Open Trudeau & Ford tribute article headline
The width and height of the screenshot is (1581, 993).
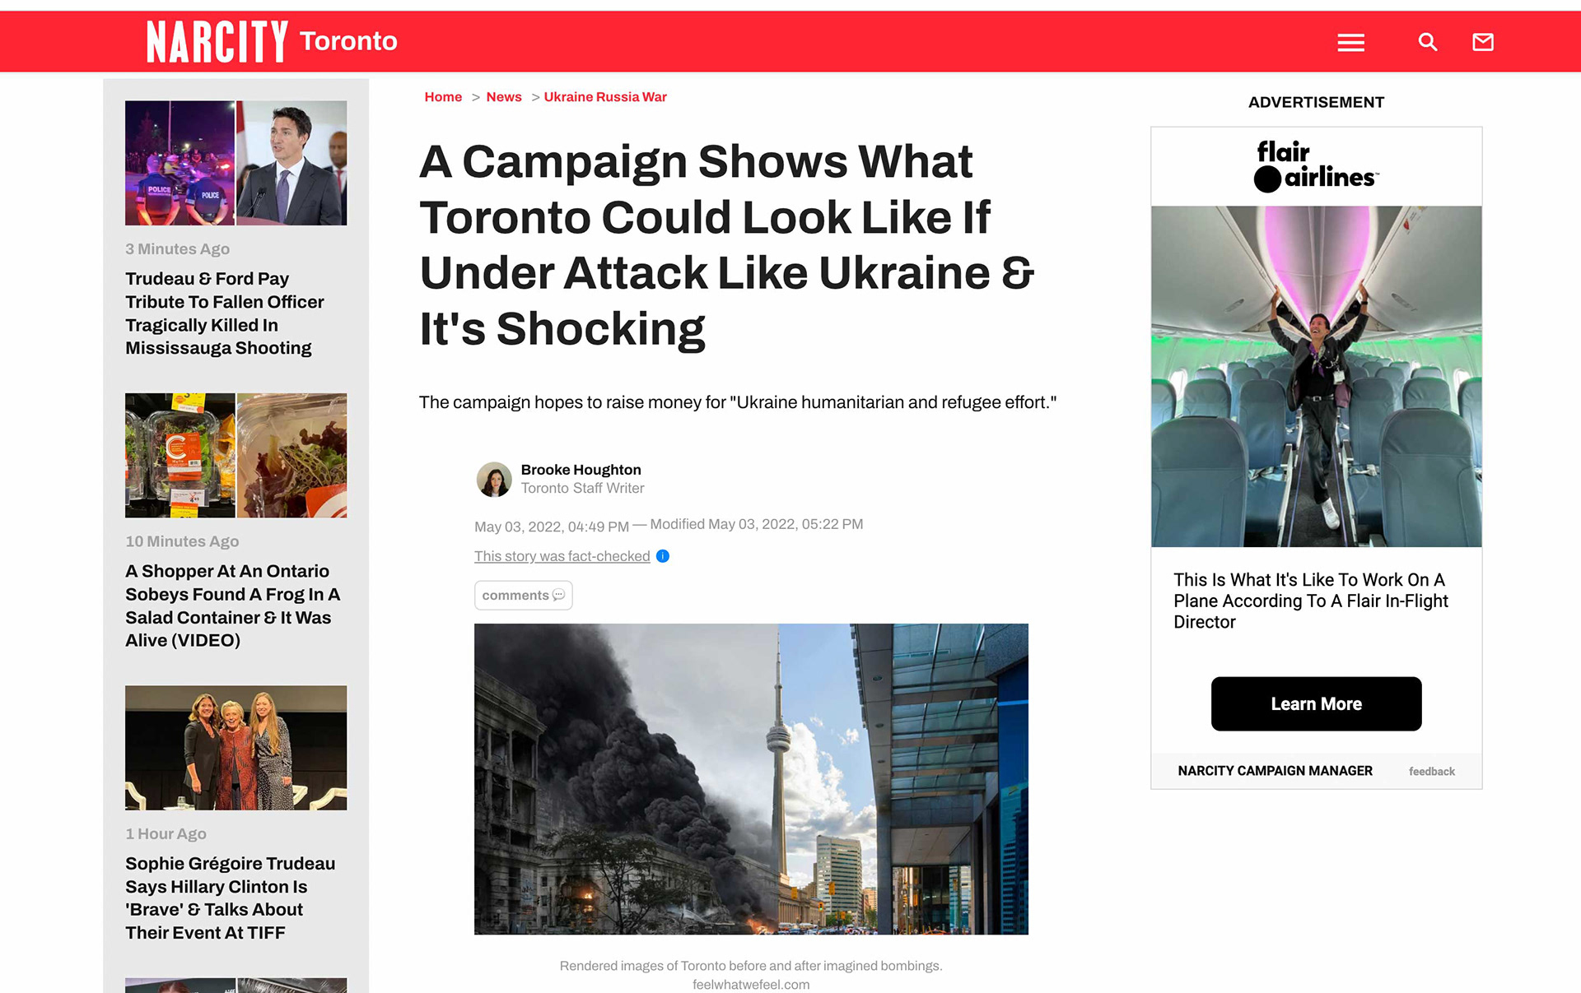coord(225,313)
